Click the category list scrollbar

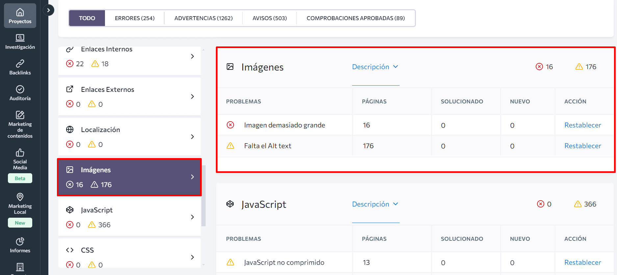pos(204,196)
